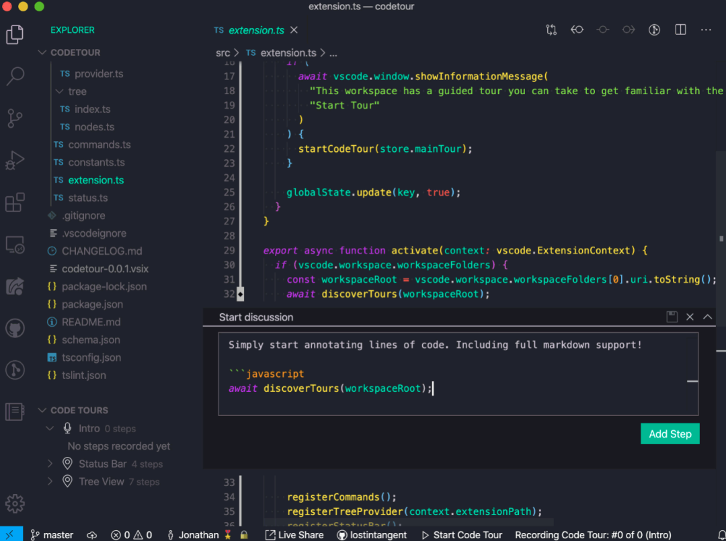726x541 pixels.
Task: Open the Manage gear icon
Action: (x=15, y=503)
